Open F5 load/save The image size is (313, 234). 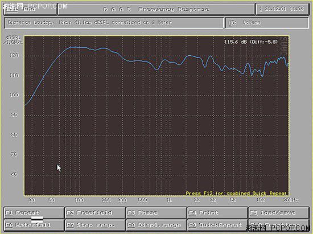[x=279, y=213]
